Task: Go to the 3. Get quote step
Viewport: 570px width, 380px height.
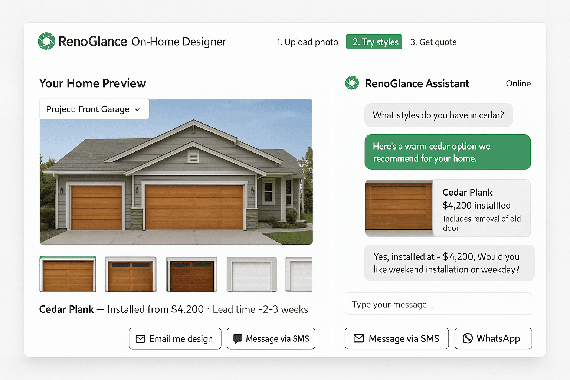Action: (433, 42)
